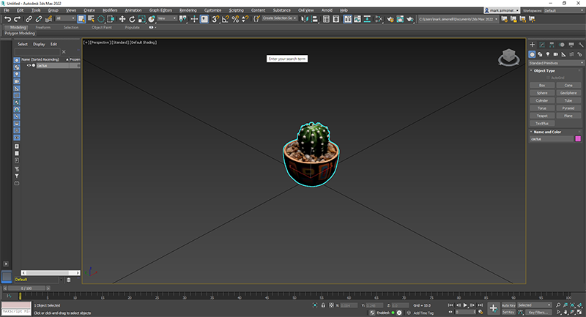
Task: Activate the Rotate tool icon
Action: point(132,19)
